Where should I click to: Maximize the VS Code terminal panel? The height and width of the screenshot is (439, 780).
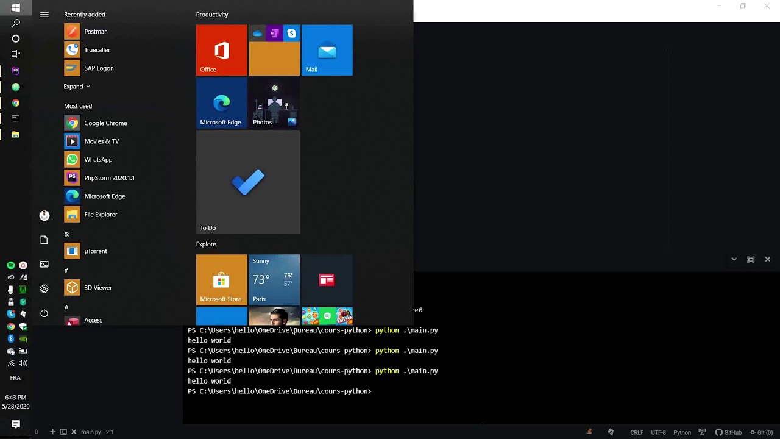click(x=751, y=259)
